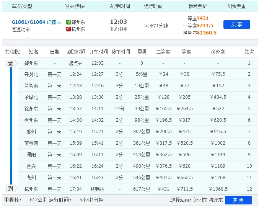Select the 二等座 ¥431 fare option
Screen dimensions: 259x209
[x=196, y=18]
